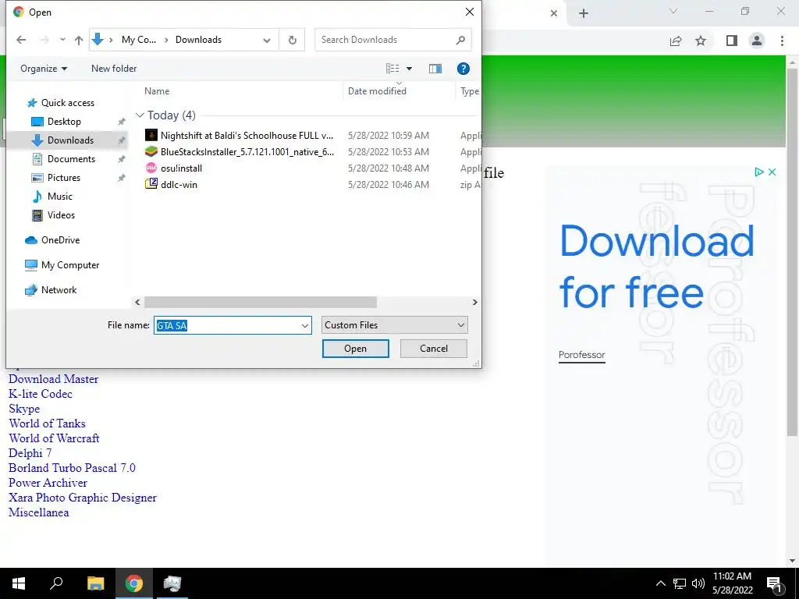The width and height of the screenshot is (799, 599).
Task: Click the Chrome taskbar icon
Action: point(134,583)
